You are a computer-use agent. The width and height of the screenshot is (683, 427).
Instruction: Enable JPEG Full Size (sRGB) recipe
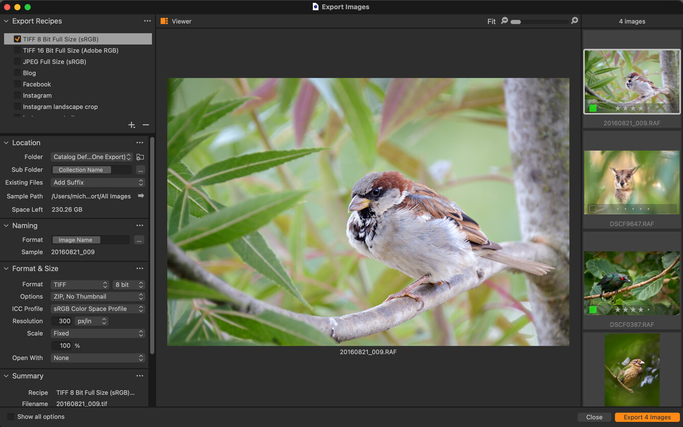pyautogui.click(x=17, y=61)
